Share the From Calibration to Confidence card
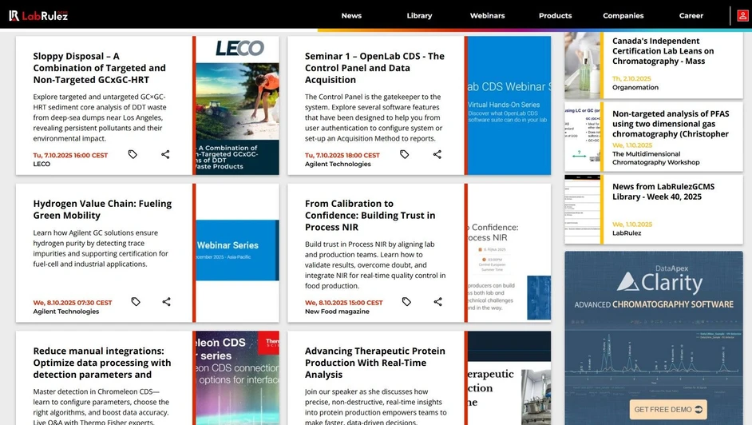 click(x=437, y=302)
